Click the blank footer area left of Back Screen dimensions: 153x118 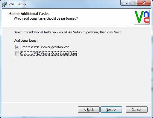click(40, 109)
